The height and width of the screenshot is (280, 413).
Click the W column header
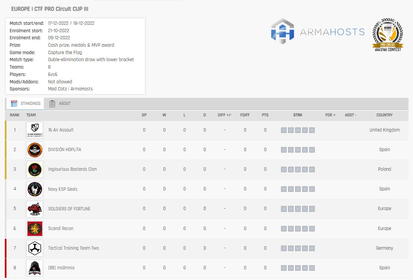click(x=164, y=115)
